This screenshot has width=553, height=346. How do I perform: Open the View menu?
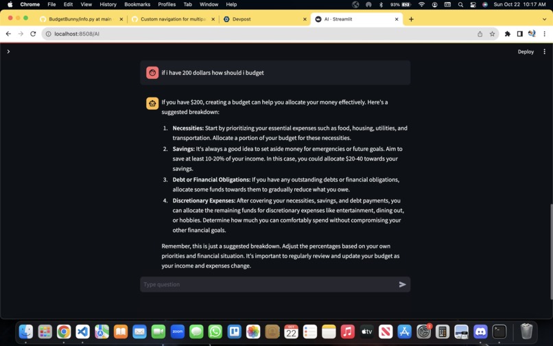[x=86, y=5]
